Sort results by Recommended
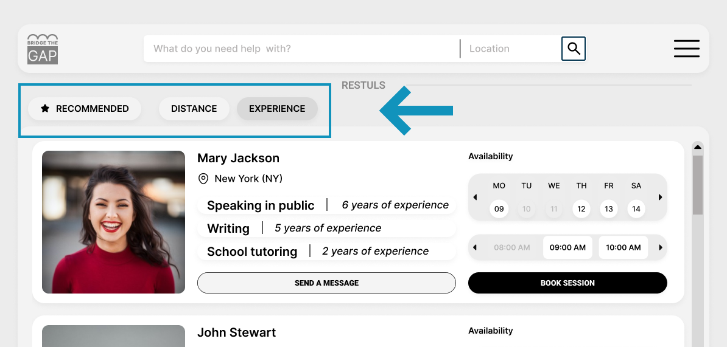727x347 pixels. point(85,109)
